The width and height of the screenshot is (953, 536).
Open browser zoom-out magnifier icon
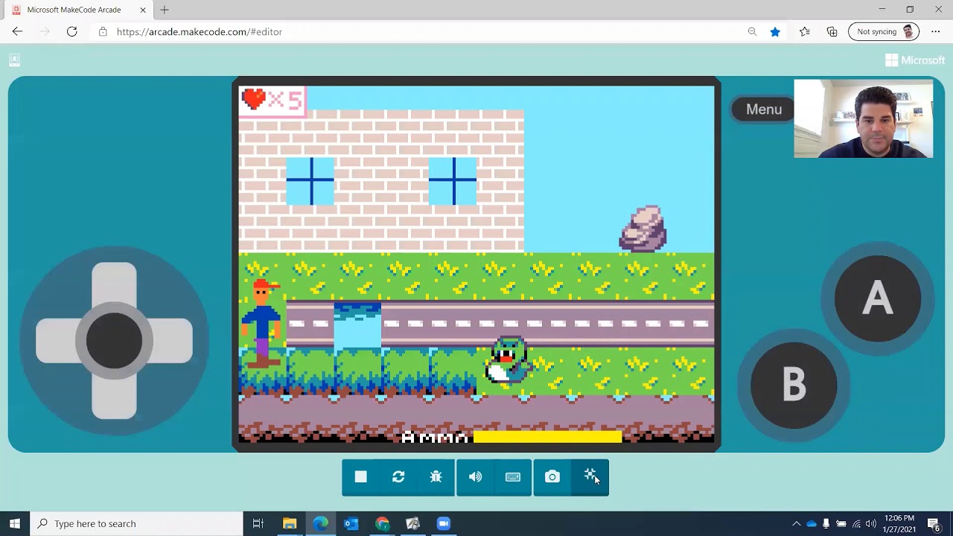(x=752, y=31)
